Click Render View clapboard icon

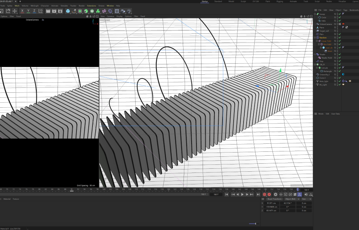[48, 11]
